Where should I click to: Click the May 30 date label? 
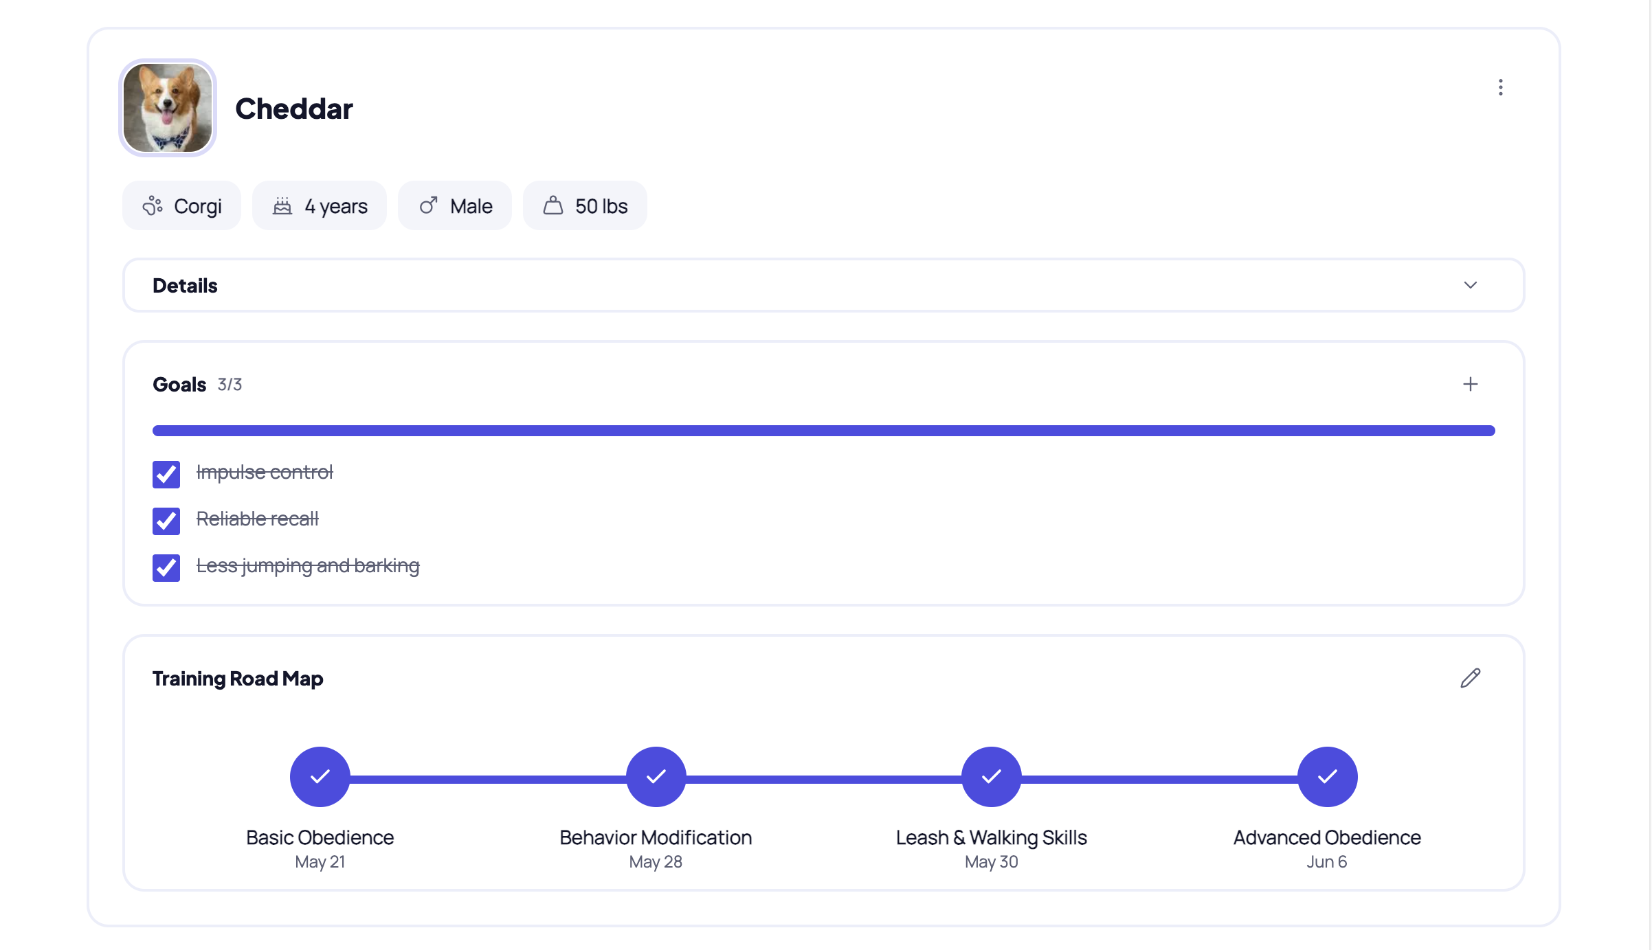coord(991,862)
